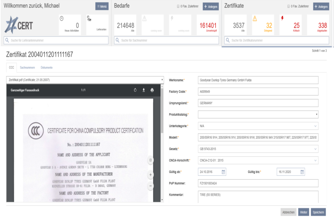Open the 214648 Alle Bedarfe tile
This screenshot has height=218, width=334.
[125, 25]
